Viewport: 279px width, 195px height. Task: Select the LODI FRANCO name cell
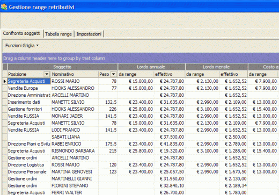(75, 130)
